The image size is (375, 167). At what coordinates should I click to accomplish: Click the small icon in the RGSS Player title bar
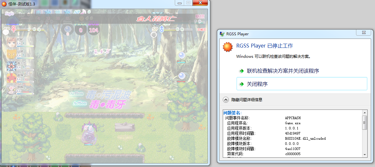222,34
